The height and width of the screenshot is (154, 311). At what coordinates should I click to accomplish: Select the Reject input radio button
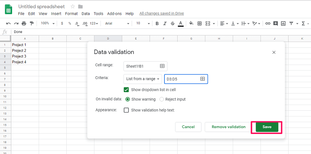click(162, 99)
